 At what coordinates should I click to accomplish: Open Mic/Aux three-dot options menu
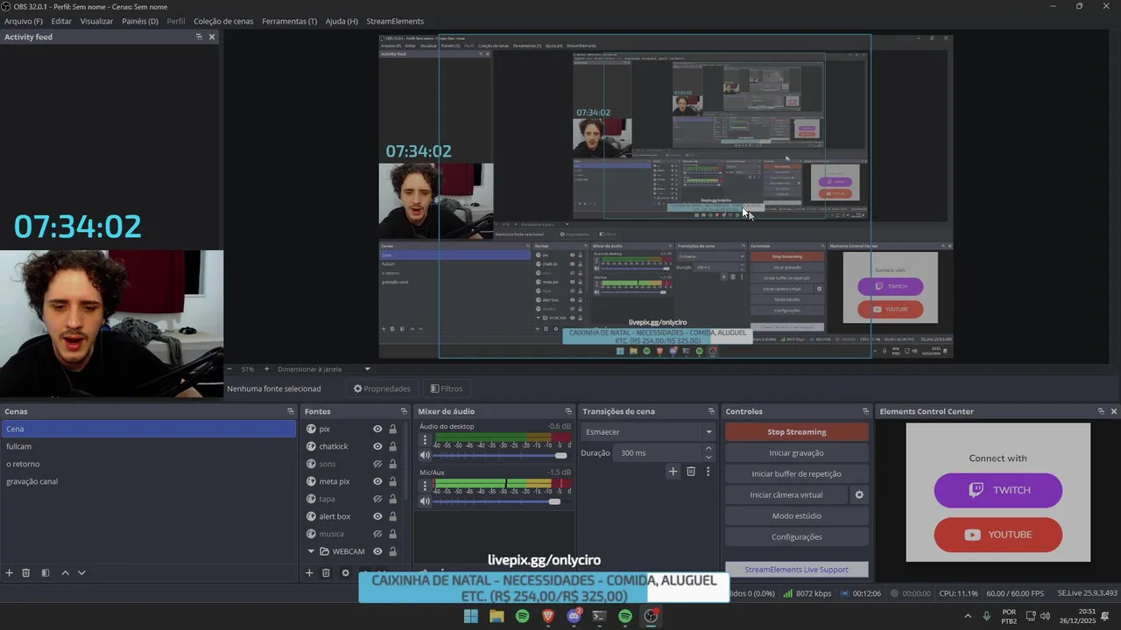tap(425, 486)
